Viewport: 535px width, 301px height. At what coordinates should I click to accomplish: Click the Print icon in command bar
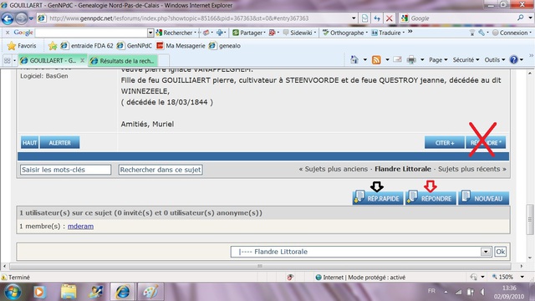tap(411, 60)
